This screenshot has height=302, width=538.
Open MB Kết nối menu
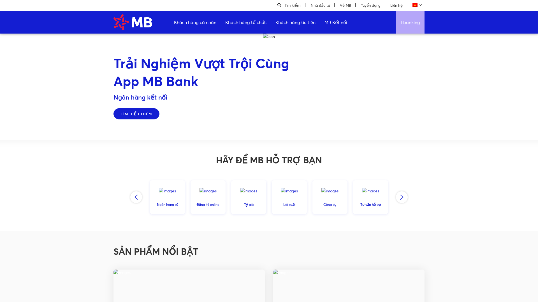coord(336,22)
